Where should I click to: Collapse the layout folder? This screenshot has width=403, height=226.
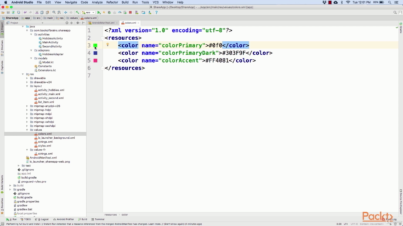27,86
